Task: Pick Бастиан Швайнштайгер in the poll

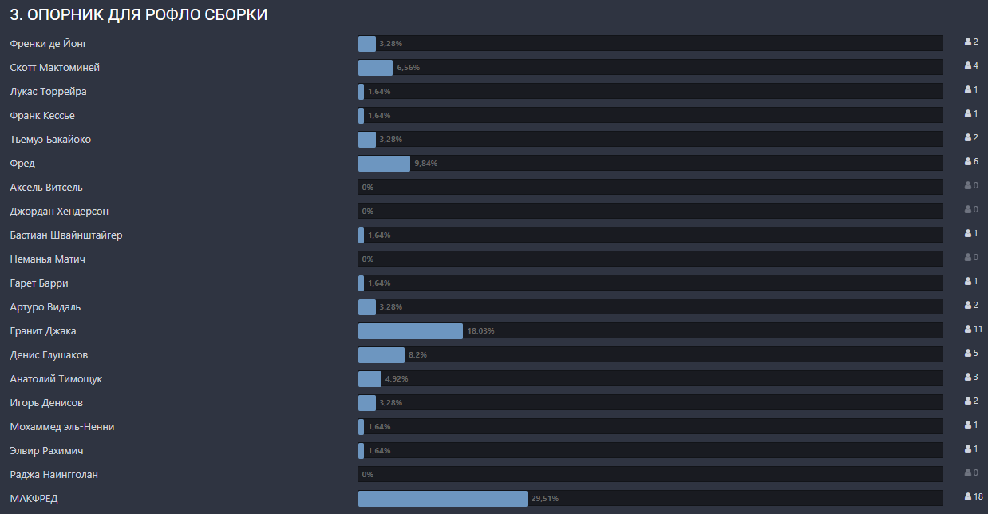Action: (x=66, y=235)
